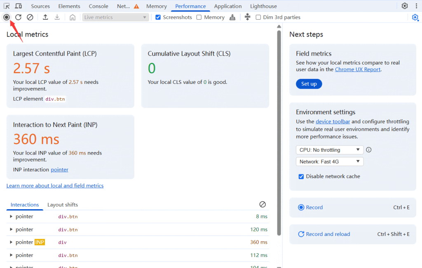Click the upload profile icon

(x=45, y=17)
